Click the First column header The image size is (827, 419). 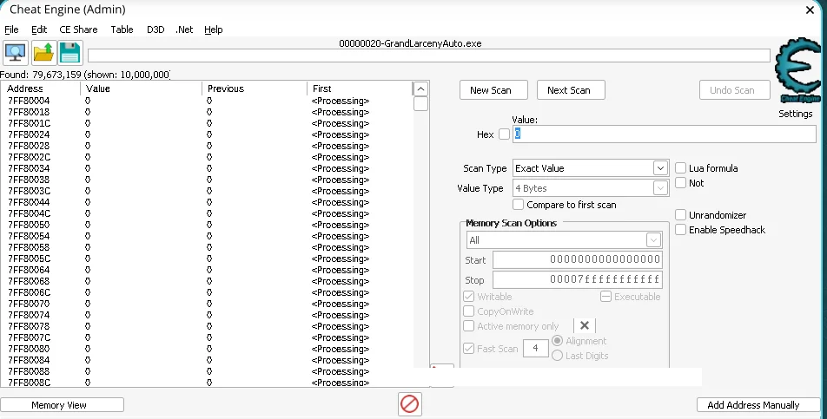pos(360,88)
